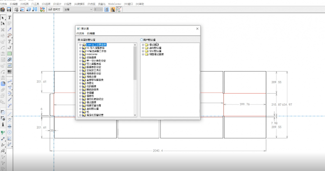Click the 3D cube convert icon
325x171 pixels.
(29, 9)
